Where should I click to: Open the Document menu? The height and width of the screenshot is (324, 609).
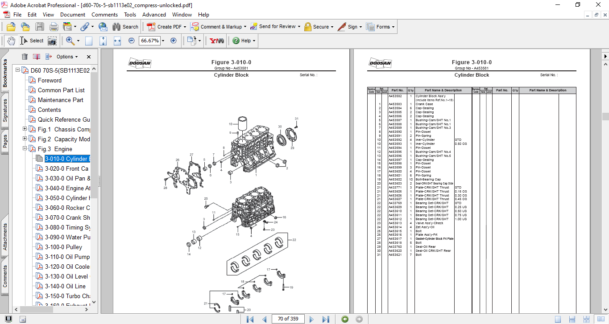pos(73,15)
